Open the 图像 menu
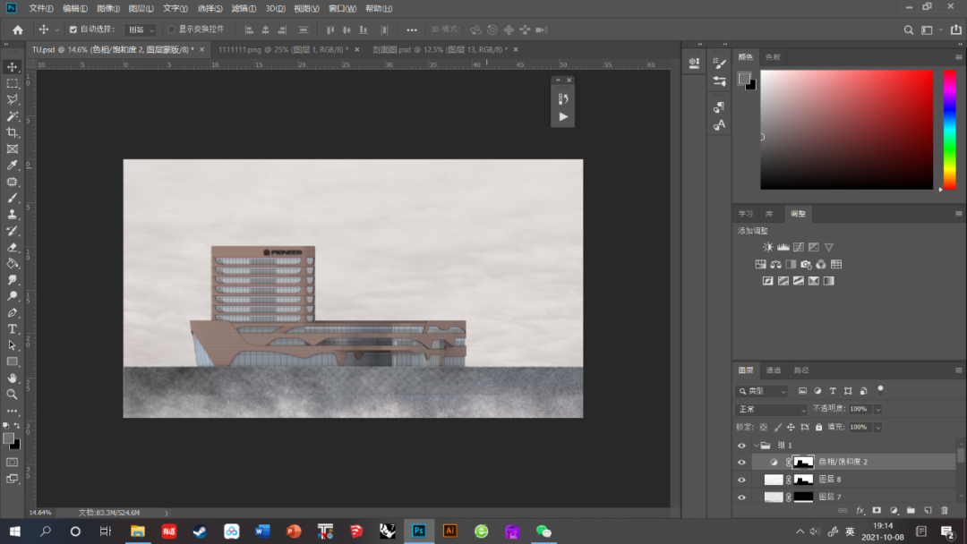 [x=108, y=9]
